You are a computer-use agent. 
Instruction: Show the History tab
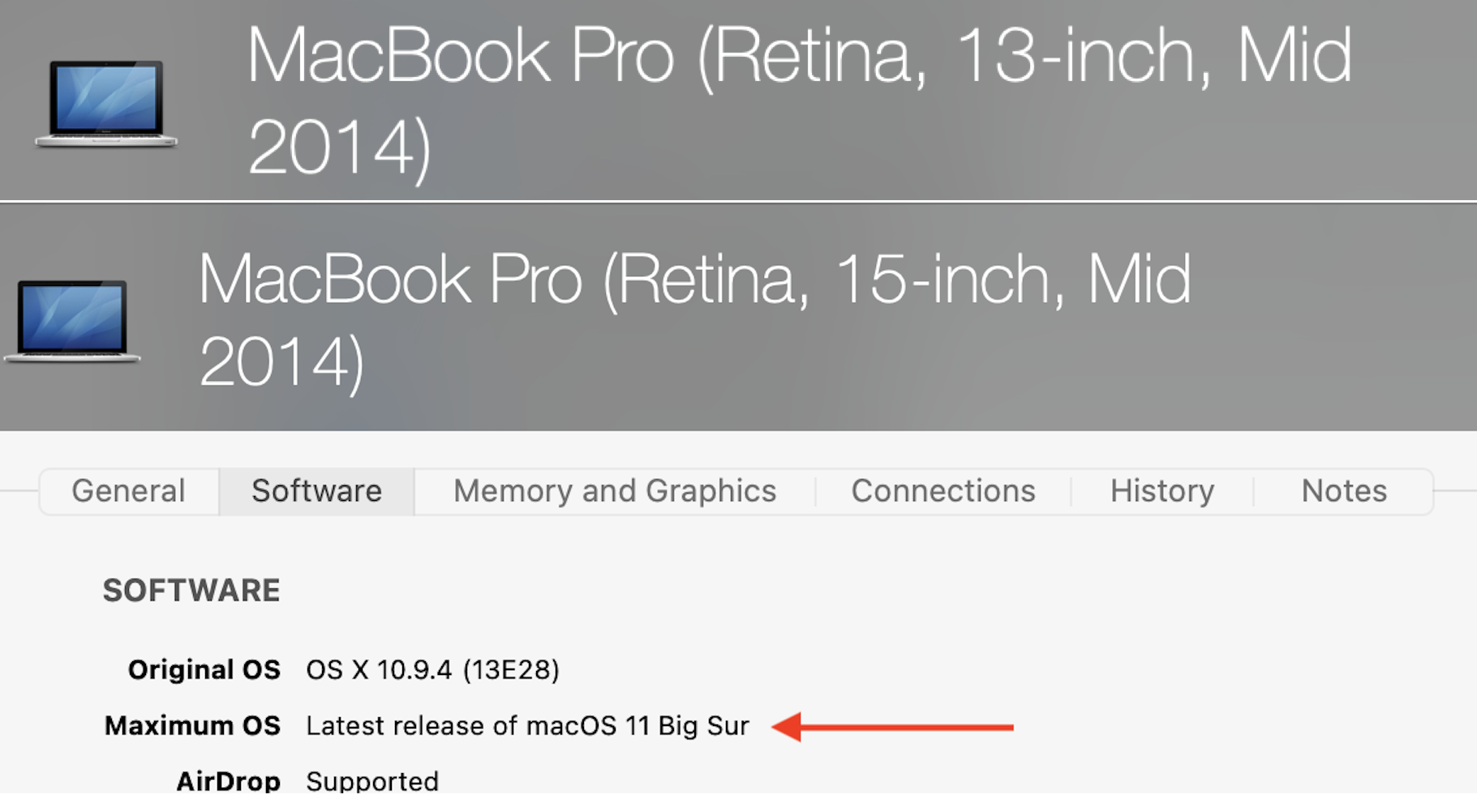(1161, 491)
